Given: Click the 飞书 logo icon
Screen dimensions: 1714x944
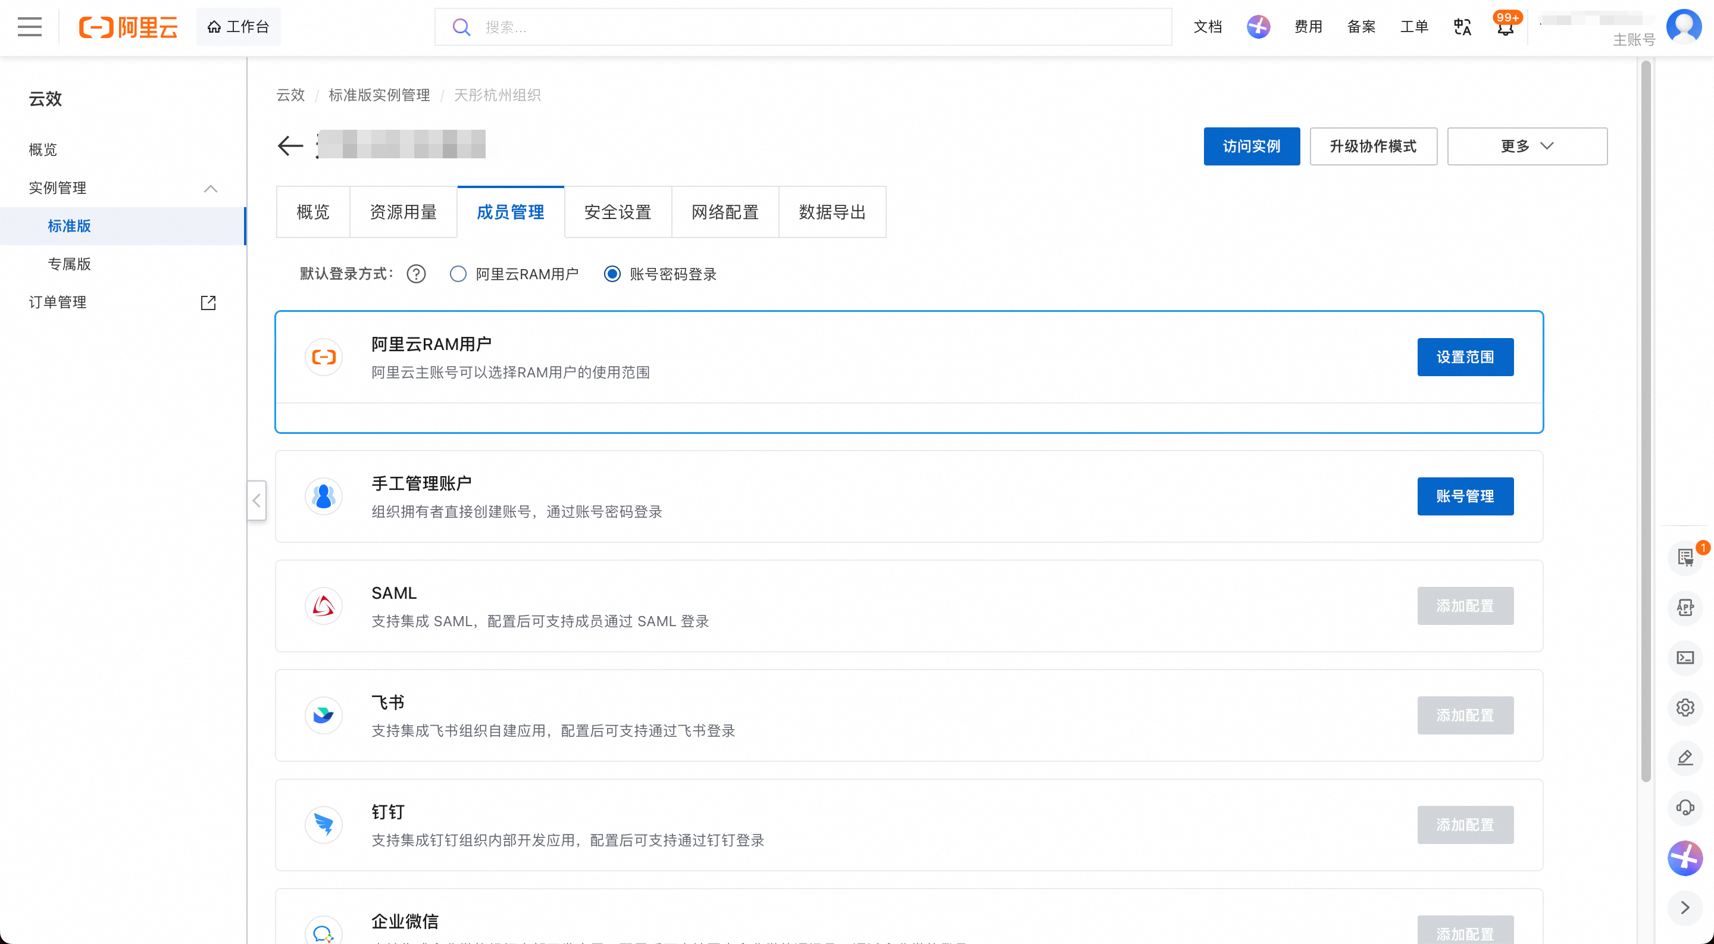Looking at the screenshot, I should coord(323,715).
